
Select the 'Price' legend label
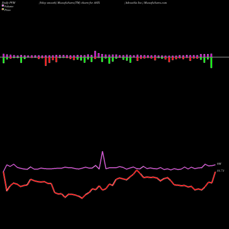coord(7,10)
